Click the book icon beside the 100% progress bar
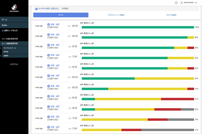This screenshot has height=134, width=202. pos(81,23)
